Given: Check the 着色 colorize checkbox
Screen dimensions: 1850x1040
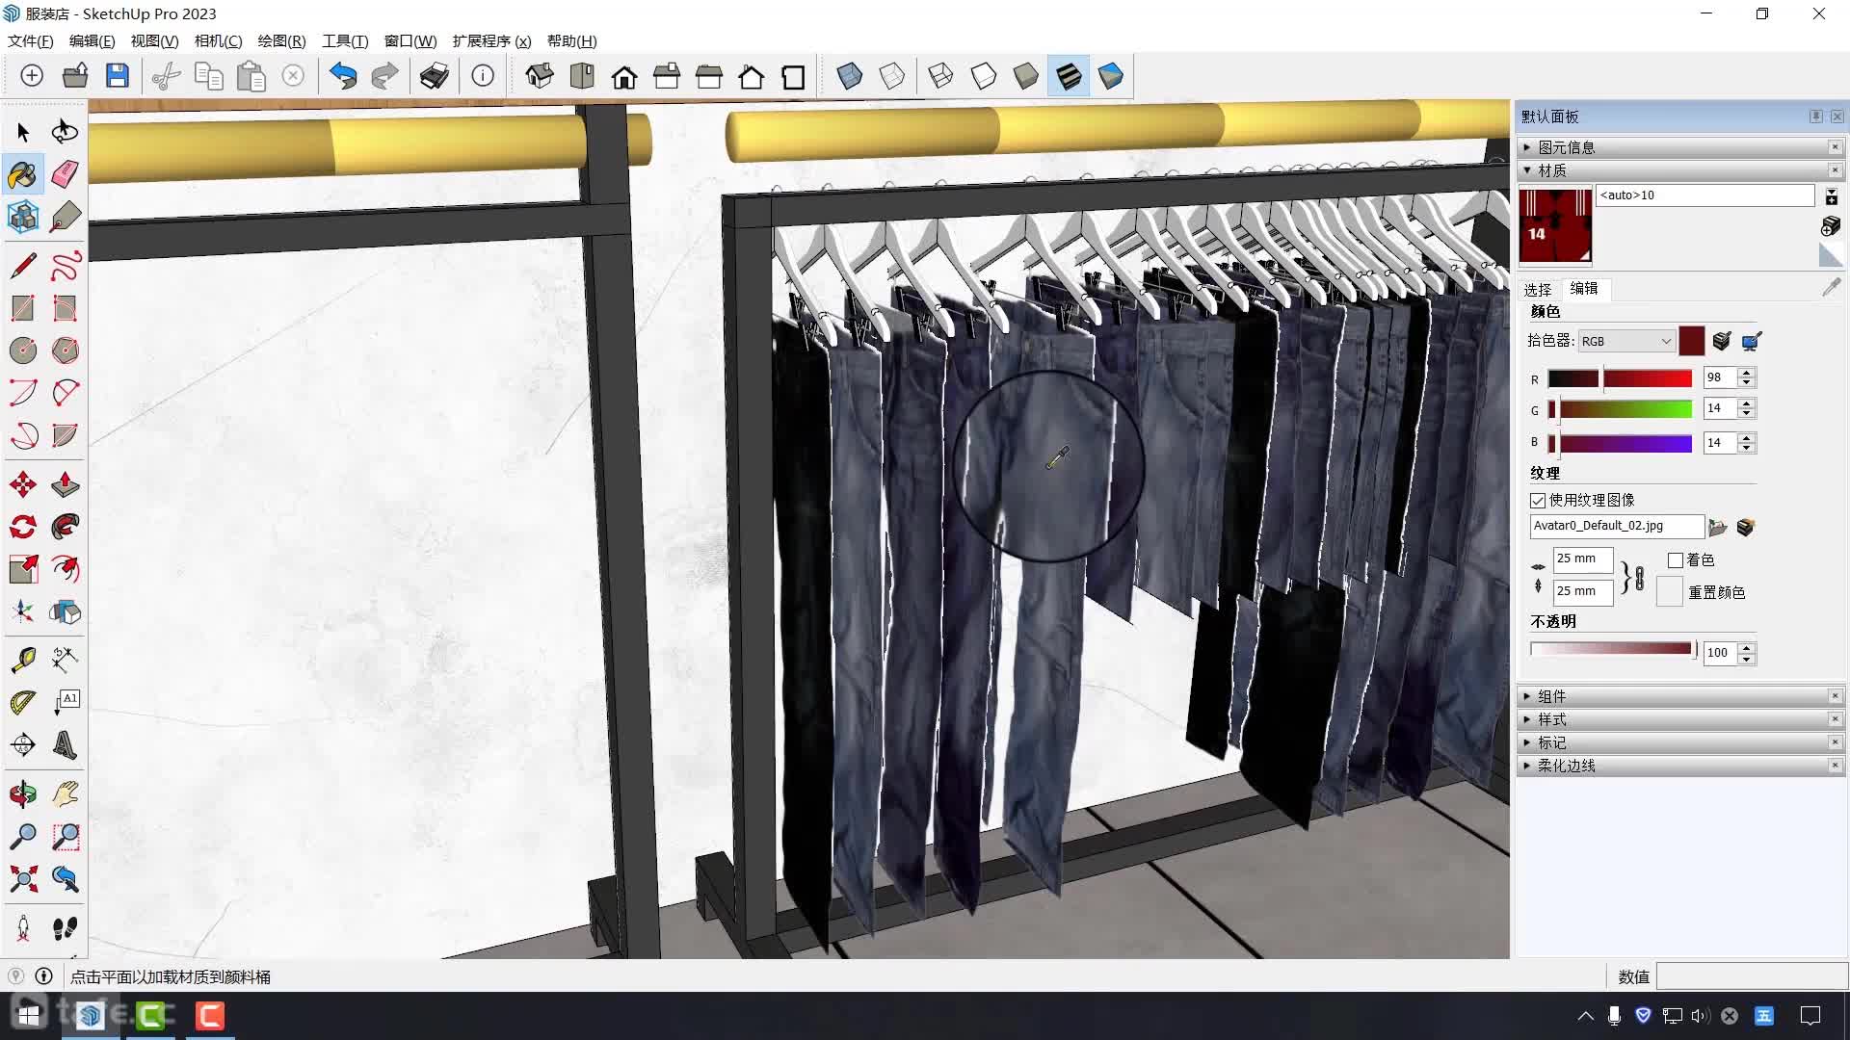Looking at the screenshot, I should coord(1676,560).
